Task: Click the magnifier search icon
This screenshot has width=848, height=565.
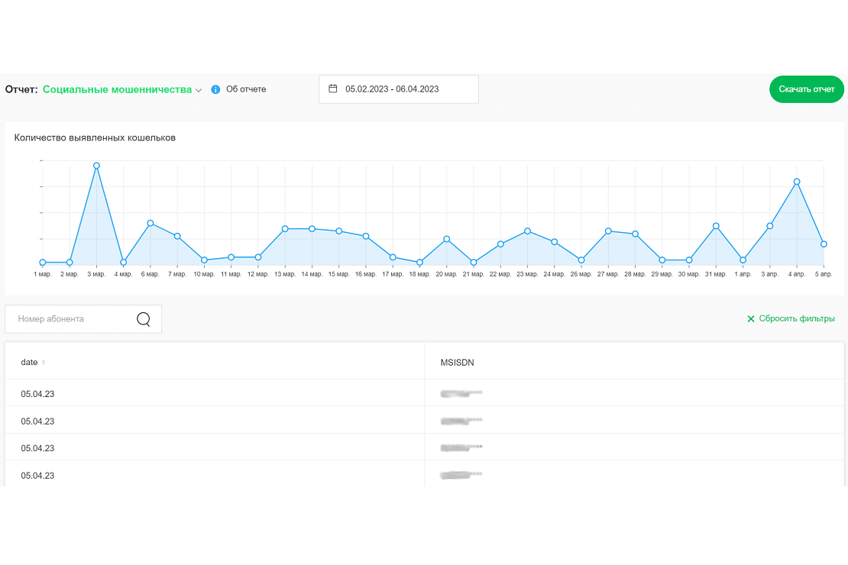Action: tap(144, 319)
